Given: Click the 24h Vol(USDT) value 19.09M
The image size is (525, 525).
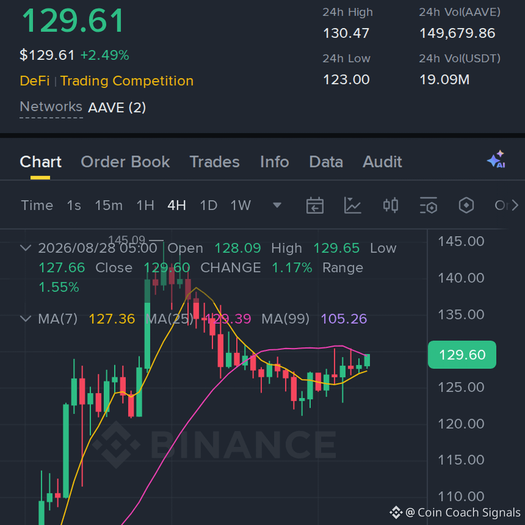Looking at the screenshot, I should (444, 80).
